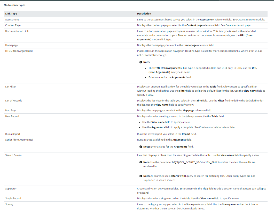Select the 'Assessment' link type cell
Image resolution: width=274 pixels, height=212 pixels.
[12, 20]
